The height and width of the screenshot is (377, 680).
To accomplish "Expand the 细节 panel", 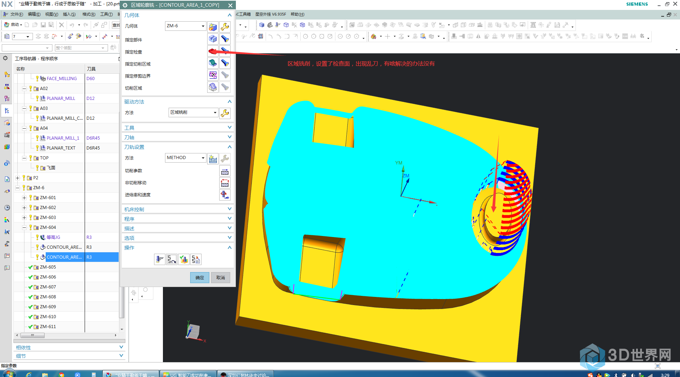I will click(x=69, y=356).
